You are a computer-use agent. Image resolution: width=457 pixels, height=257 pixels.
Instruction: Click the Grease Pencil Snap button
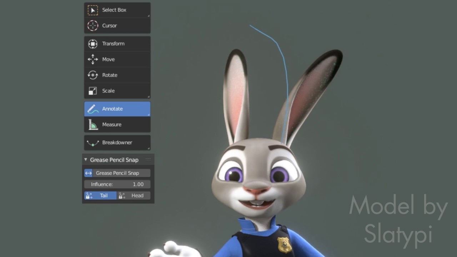117,173
